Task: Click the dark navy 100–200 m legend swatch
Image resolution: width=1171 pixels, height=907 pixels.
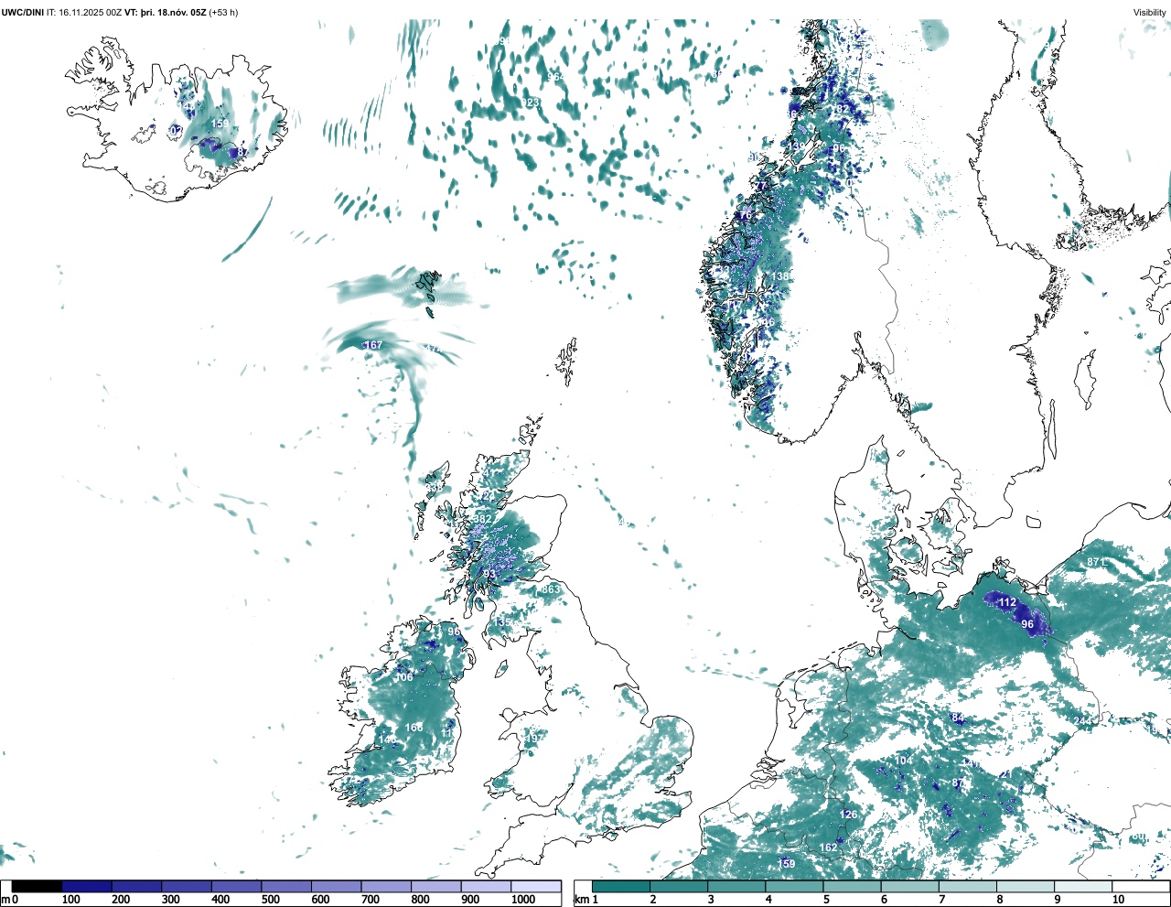Action: pyautogui.click(x=87, y=886)
